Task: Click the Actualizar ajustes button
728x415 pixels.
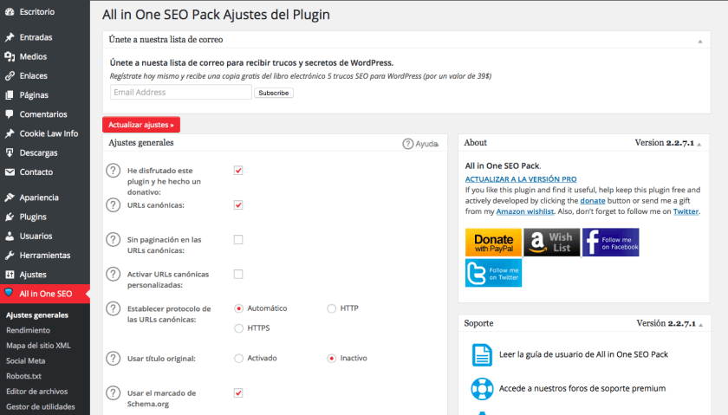Action: 141,125
